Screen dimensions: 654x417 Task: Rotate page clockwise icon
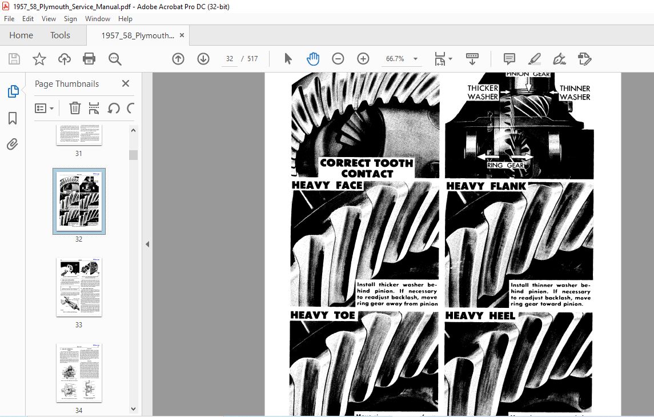(131, 109)
